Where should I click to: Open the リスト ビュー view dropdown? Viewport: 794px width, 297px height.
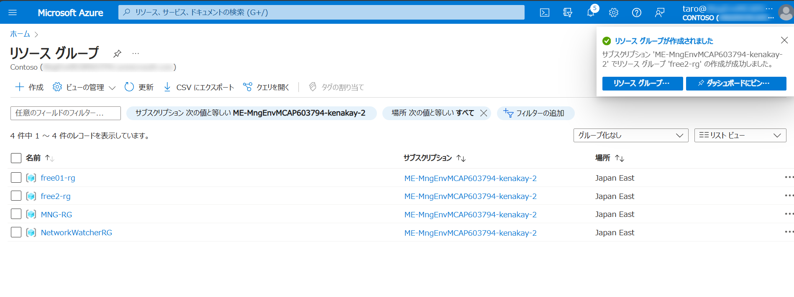click(740, 136)
